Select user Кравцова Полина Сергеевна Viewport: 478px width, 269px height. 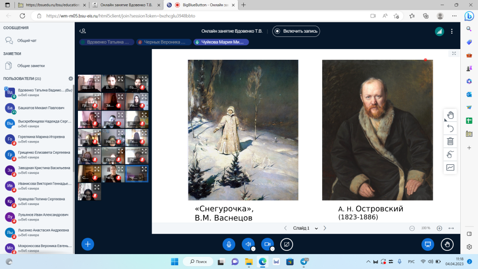click(38, 201)
